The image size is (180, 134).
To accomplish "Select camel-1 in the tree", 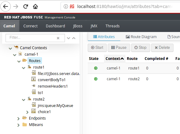I will (x=31, y=54).
